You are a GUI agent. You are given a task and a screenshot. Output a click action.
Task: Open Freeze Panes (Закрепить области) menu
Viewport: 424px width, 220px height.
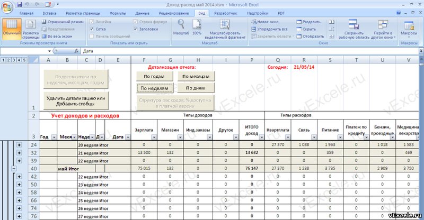point(272,36)
